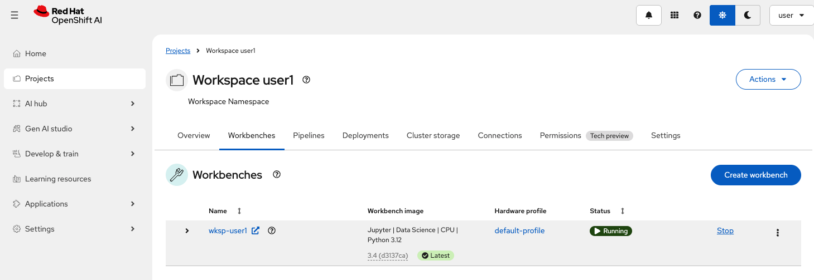The height and width of the screenshot is (280, 814).
Task: Open the application launcher grid icon
Action: click(x=674, y=16)
